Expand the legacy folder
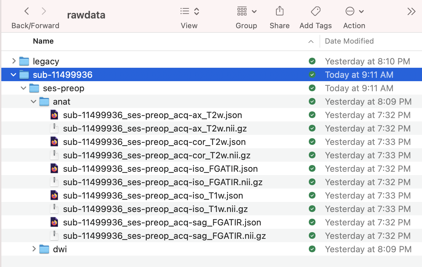The image size is (422, 267). click(x=13, y=61)
